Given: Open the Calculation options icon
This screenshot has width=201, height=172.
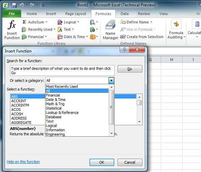Looking at the screenshot, I should click(x=197, y=24).
